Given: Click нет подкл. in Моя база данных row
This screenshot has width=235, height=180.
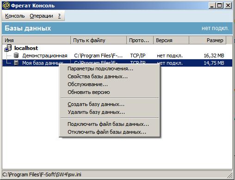Looking at the screenshot, I should pos(170,63).
